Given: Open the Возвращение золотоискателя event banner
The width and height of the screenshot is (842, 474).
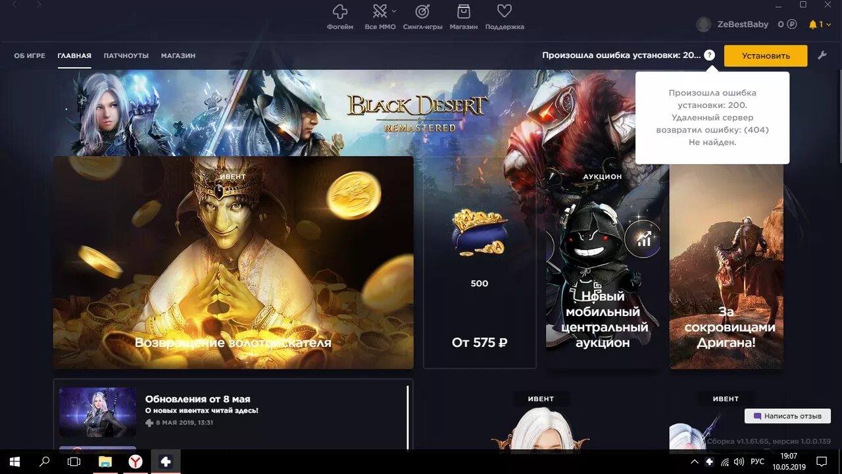Looking at the screenshot, I should coord(233,263).
